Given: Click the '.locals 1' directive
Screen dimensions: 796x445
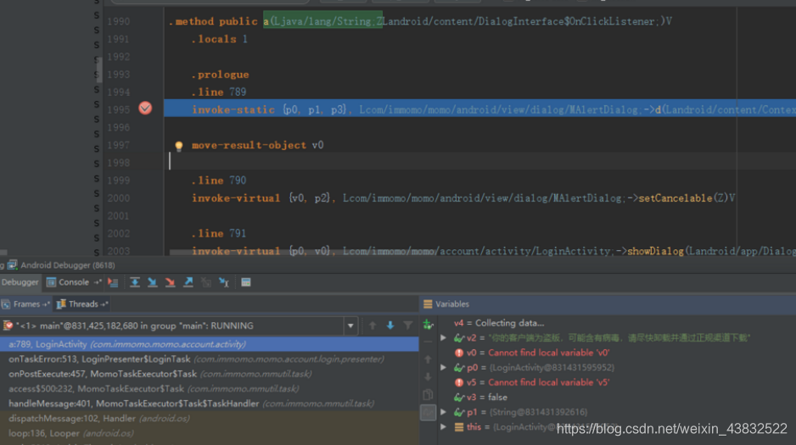Looking at the screenshot, I should coord(219,39).
